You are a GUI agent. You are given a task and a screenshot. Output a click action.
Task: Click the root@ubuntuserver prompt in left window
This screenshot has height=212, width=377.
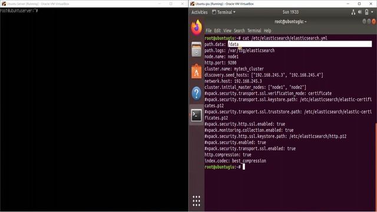[x=19, y=11]
